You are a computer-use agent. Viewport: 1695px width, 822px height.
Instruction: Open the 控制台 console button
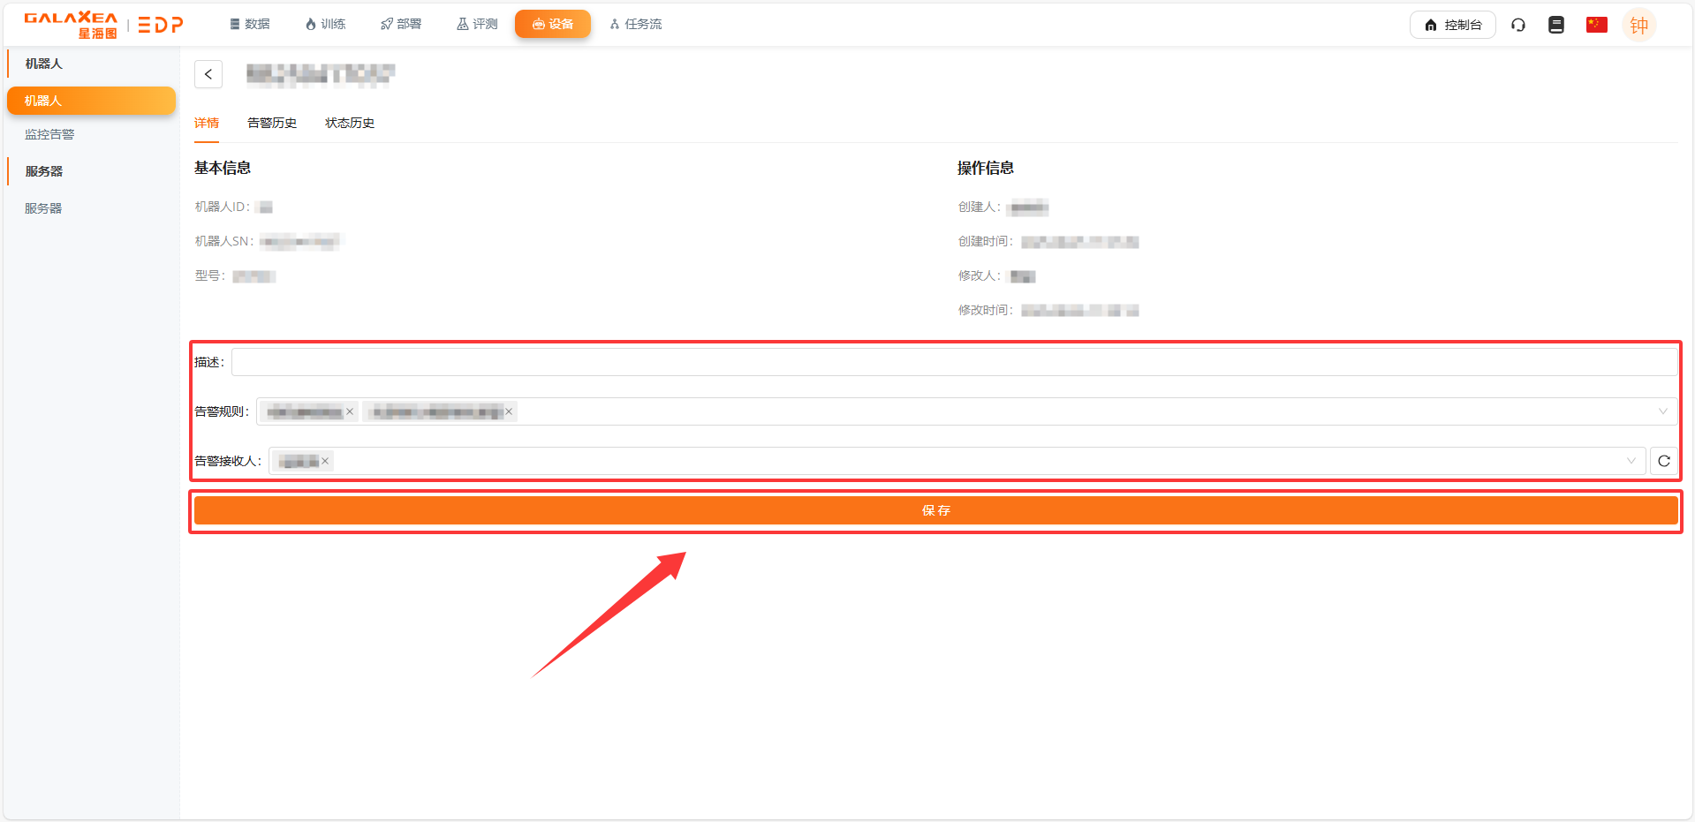point(1453,25)
